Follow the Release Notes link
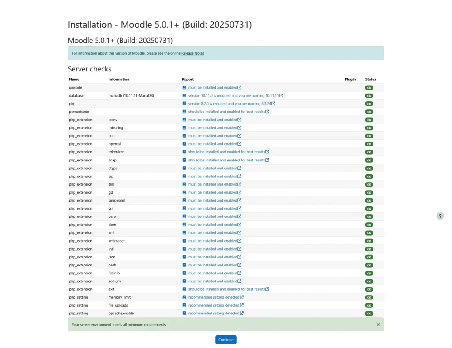452x348 pixels. click(x=192, y=53)
